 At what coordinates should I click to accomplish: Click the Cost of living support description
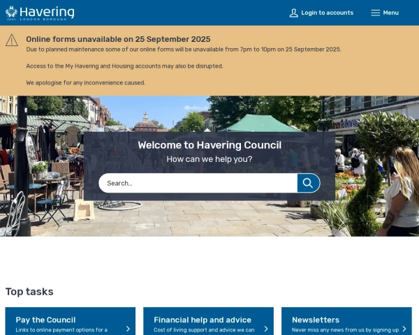204,329
